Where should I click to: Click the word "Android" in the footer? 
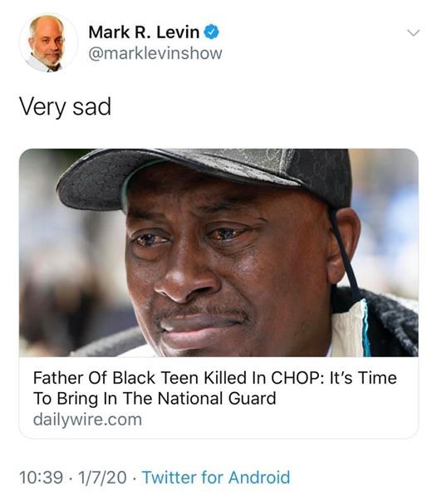tap(259, 477)
